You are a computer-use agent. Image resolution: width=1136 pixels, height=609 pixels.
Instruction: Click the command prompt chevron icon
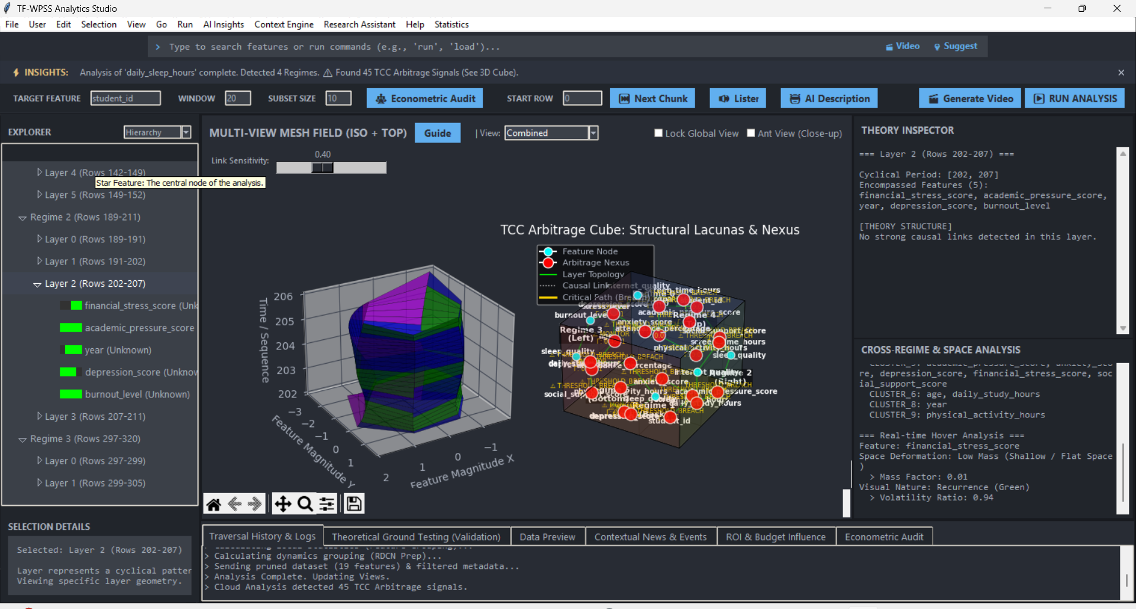tap(158, 47)
